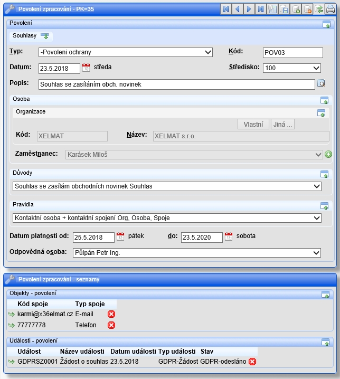Screen dimensions: 340x379
Task: Collapse the Události - povolení panel
Action: point(326,342)
